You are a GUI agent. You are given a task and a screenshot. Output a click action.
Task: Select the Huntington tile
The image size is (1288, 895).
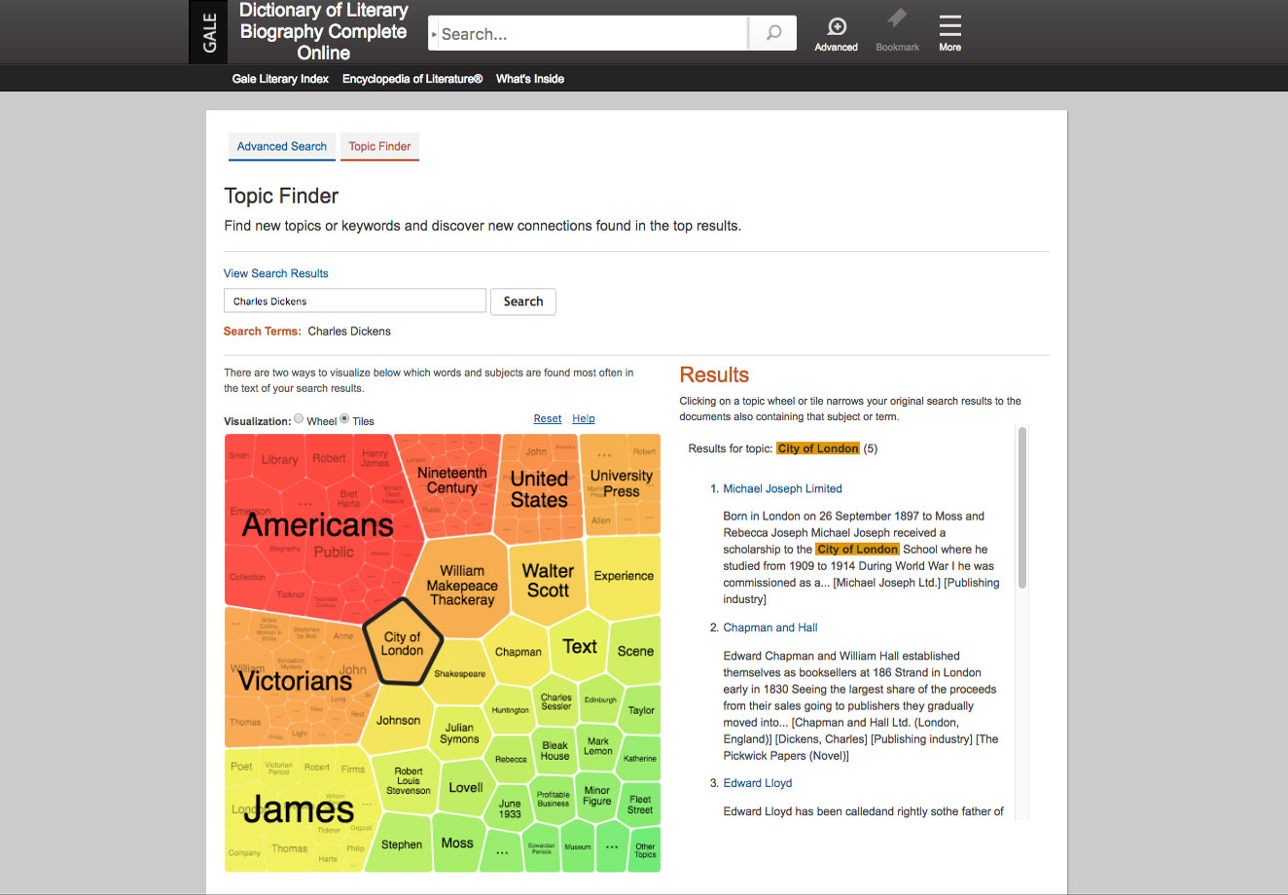click(x=510, y=710)
